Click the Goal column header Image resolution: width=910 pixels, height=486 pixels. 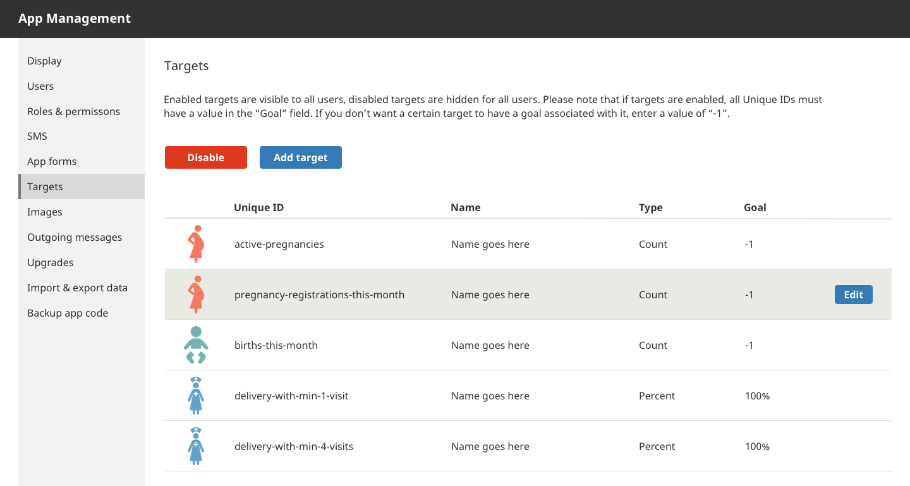tap(755, 207)
